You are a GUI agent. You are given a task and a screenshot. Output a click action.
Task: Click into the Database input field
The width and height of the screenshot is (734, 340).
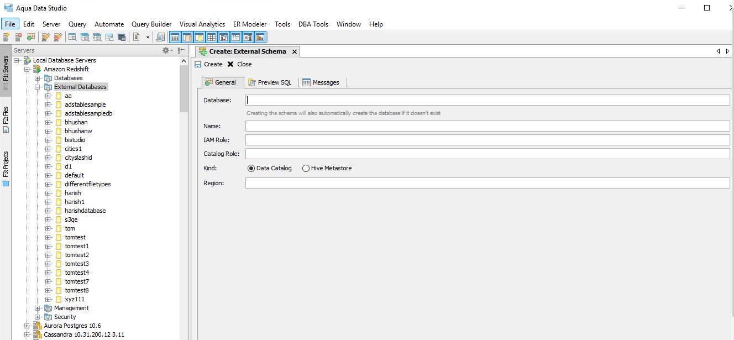(x=487, y=100)
